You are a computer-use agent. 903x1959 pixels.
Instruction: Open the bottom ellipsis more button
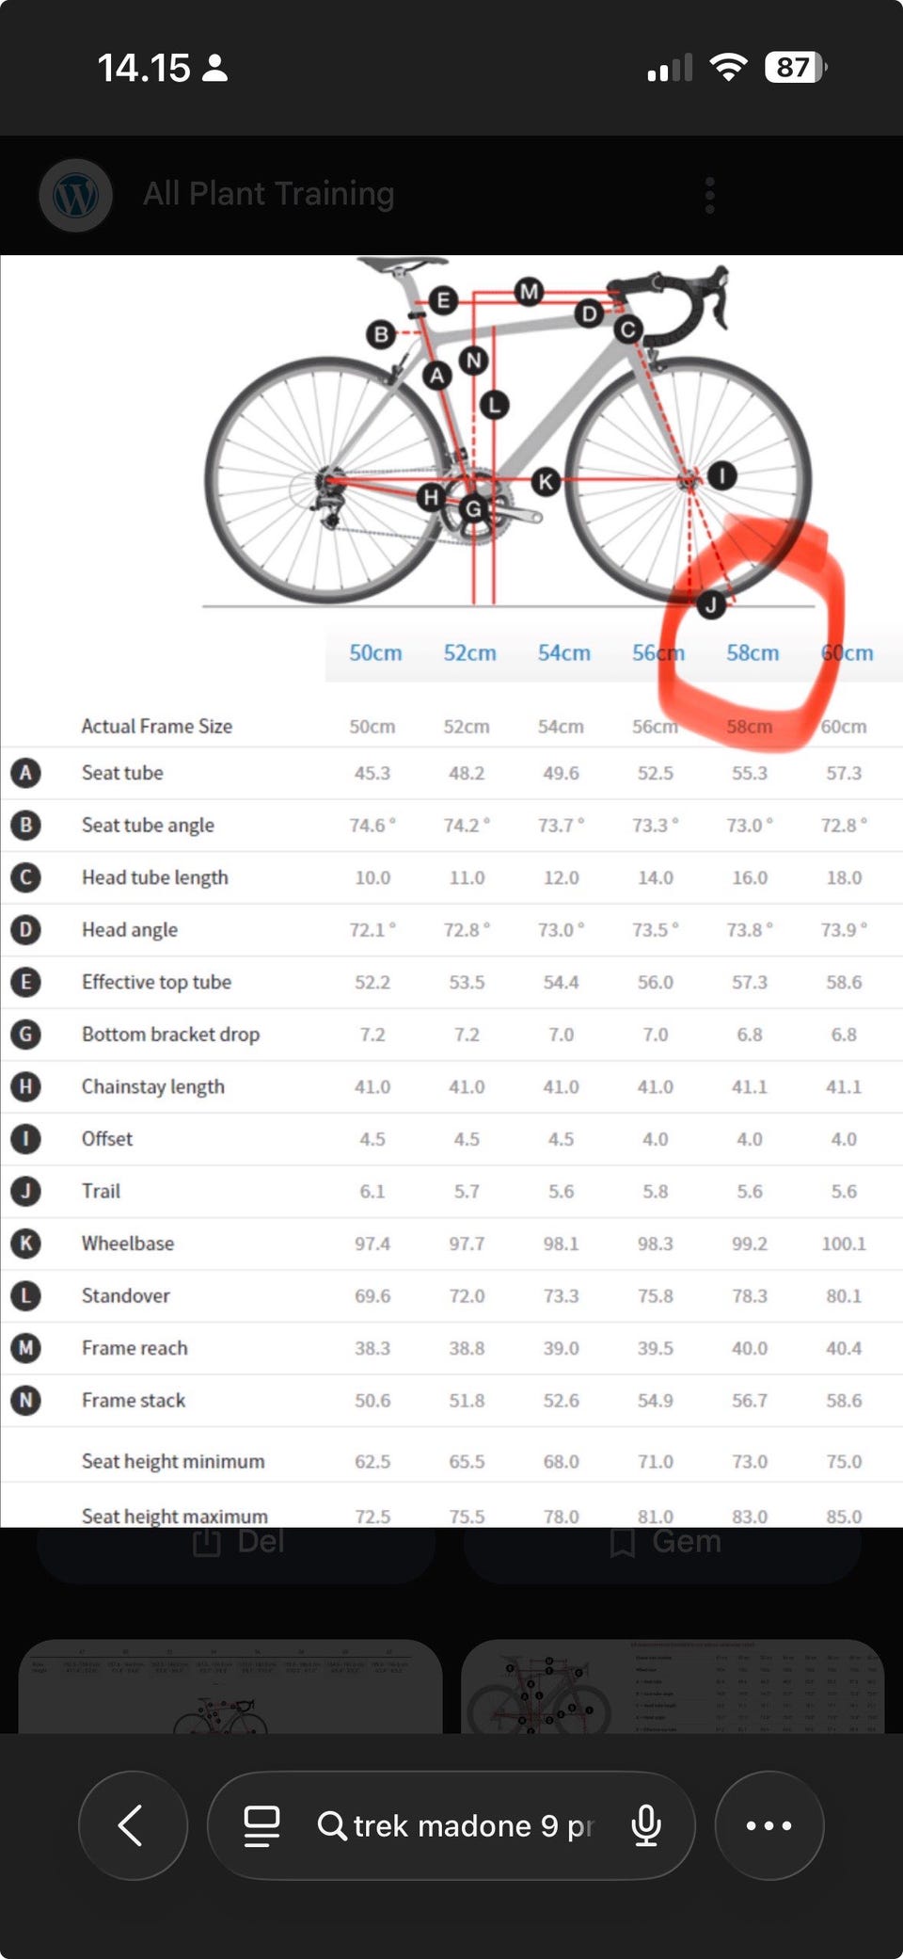point(769,1825)
